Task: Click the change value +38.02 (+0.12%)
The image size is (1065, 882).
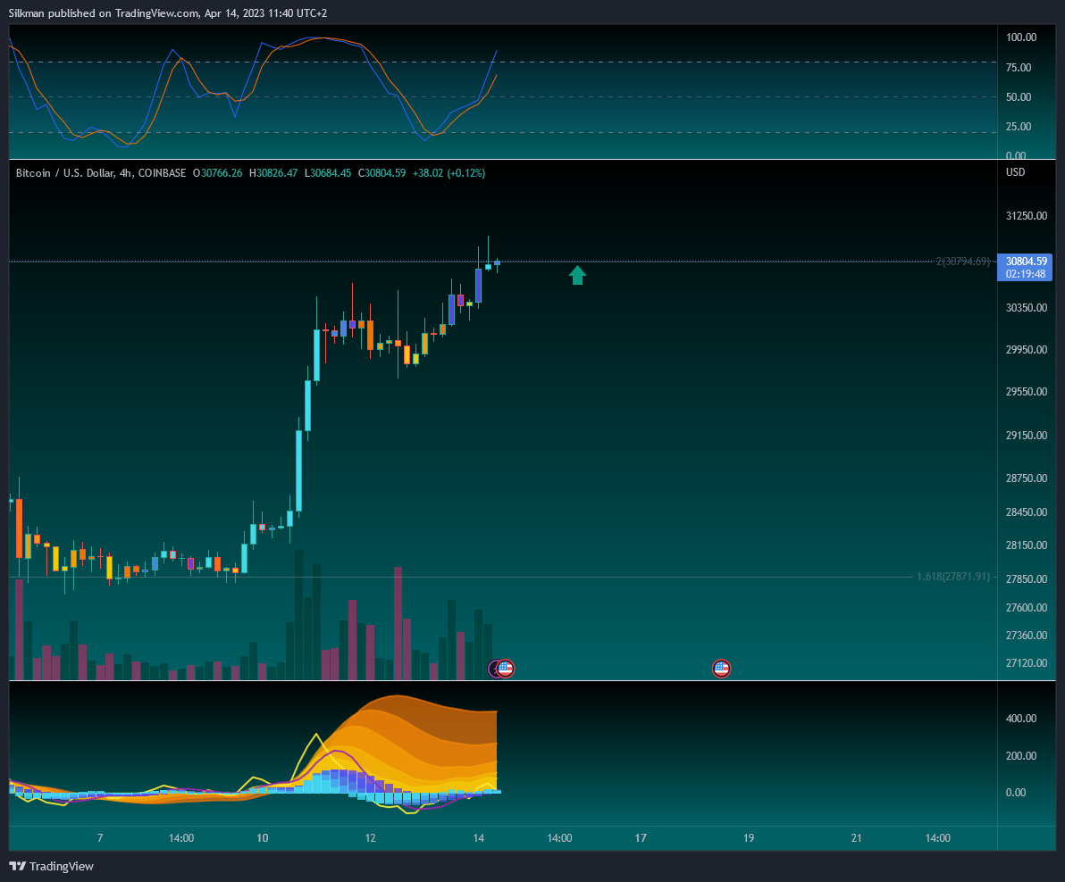Action: (x=449, y=173)
